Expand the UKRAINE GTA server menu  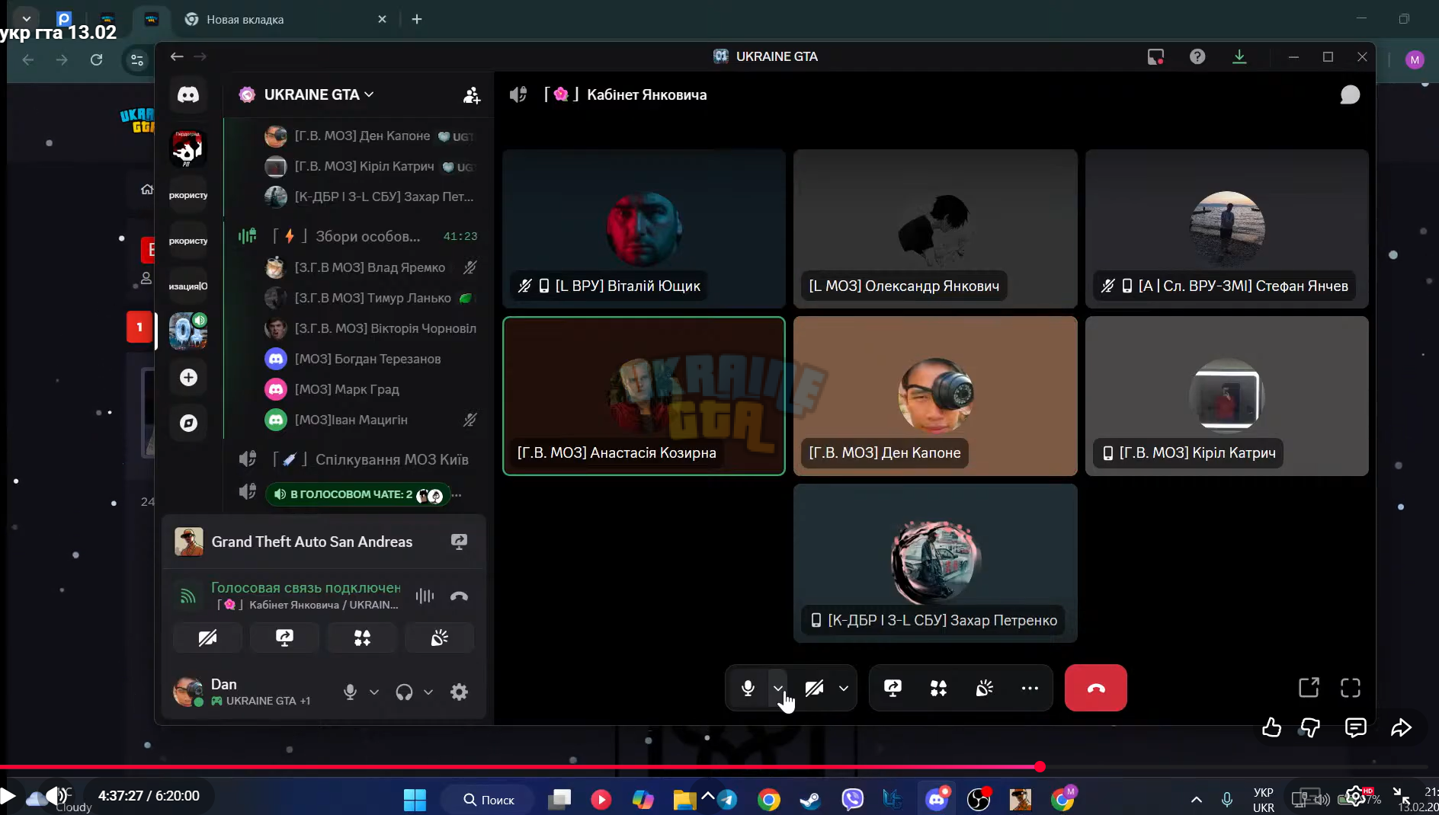tap(319, 94)
